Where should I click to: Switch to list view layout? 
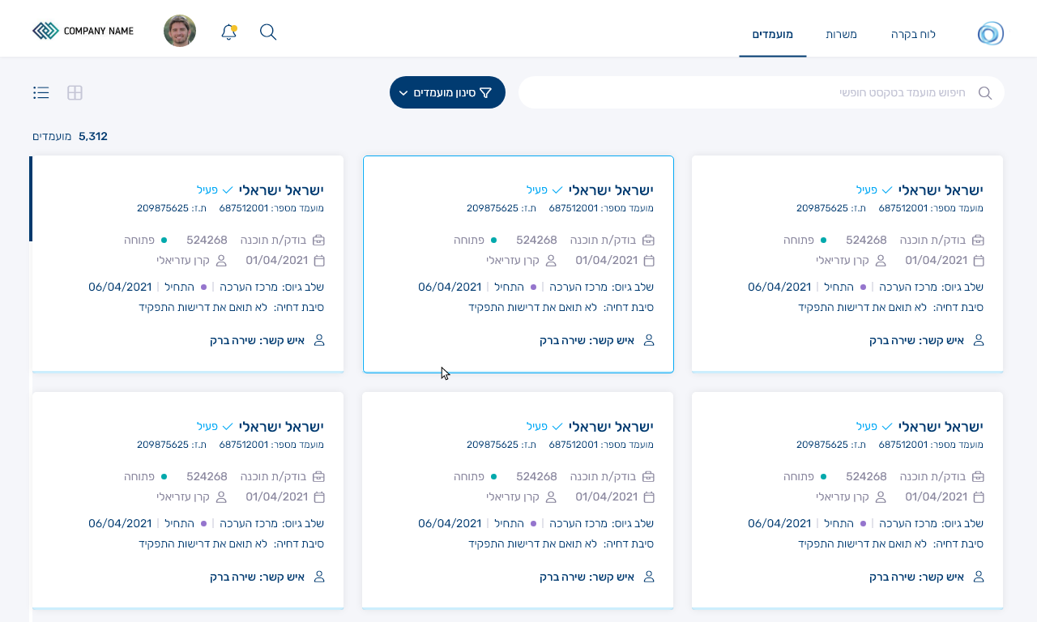(41, 93)
